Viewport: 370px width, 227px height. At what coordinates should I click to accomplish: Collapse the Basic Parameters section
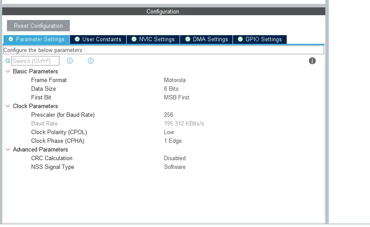8,71
